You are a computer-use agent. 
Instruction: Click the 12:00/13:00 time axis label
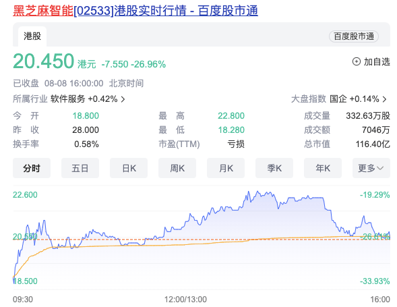(x=185, y=300)
